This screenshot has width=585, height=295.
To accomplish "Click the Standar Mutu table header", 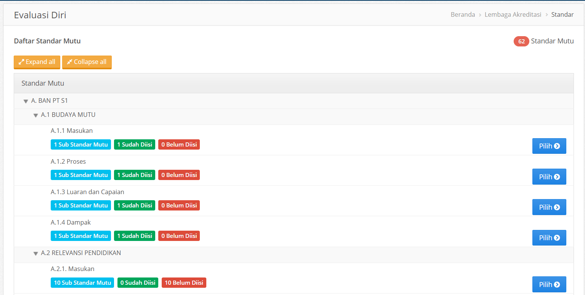I will click(294, 83).
